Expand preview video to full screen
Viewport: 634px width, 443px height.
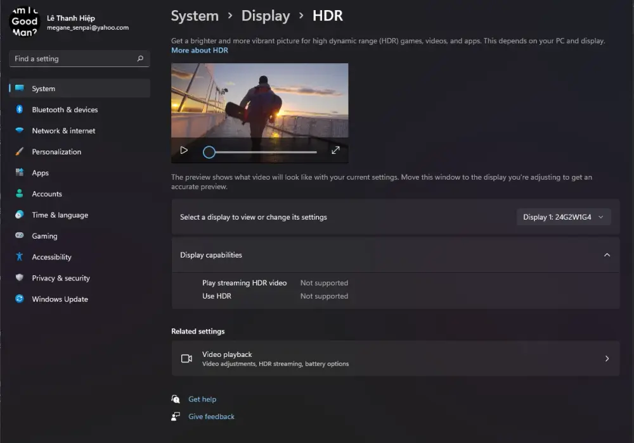click(x=335, y=151)
